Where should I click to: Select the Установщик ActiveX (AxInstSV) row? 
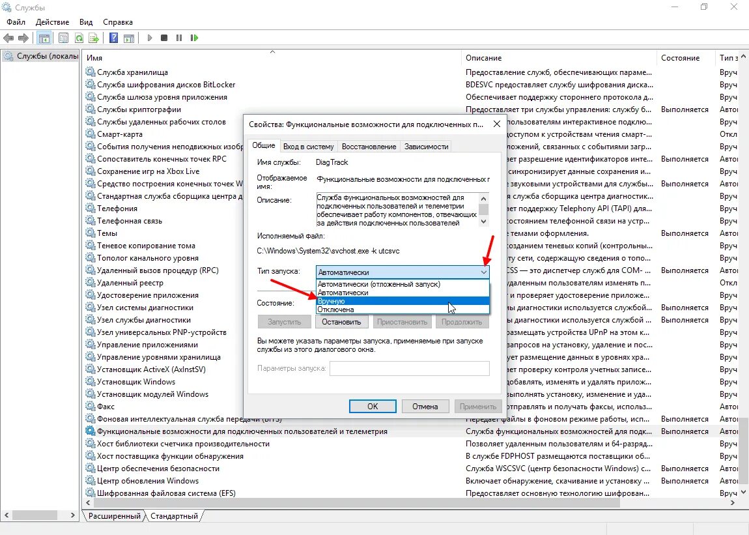coord(163,369)
